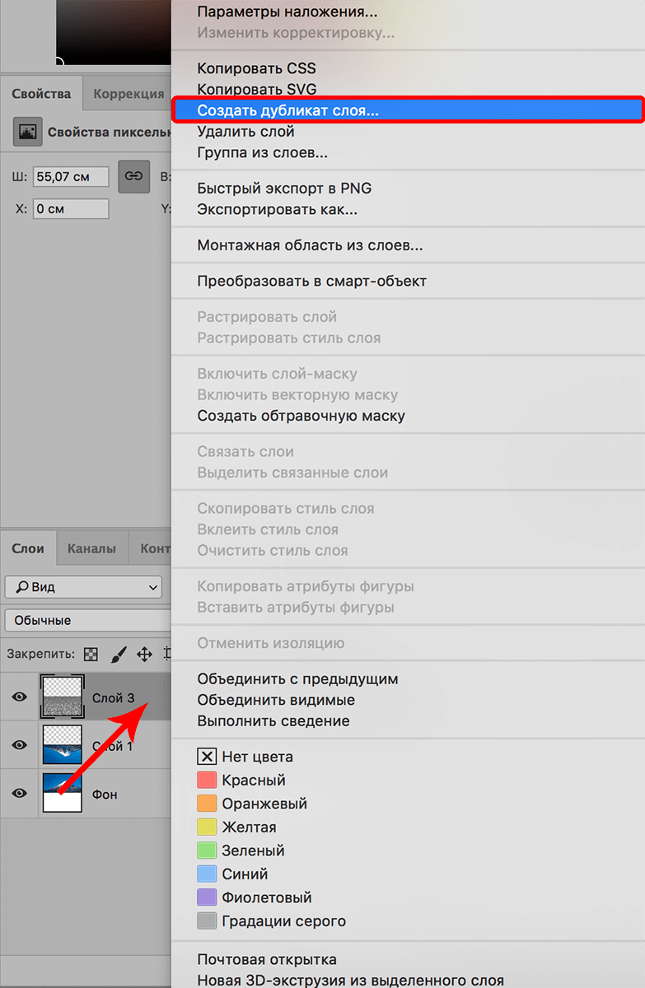Select the Слой 3 layer thumbnail
645x988 pixels.
point(62,697)
